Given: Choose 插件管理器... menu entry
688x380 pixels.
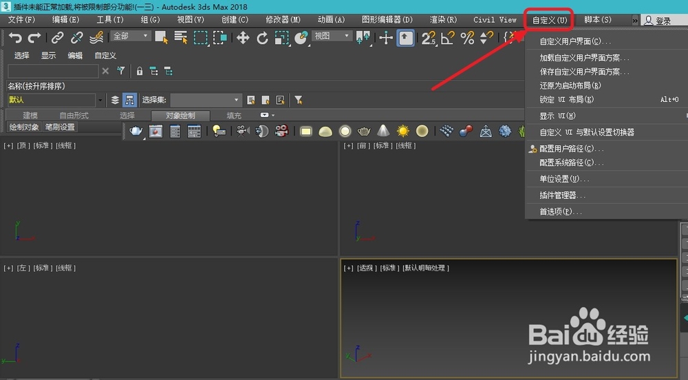Looking at the screenshot, I should tap(563, 196).
